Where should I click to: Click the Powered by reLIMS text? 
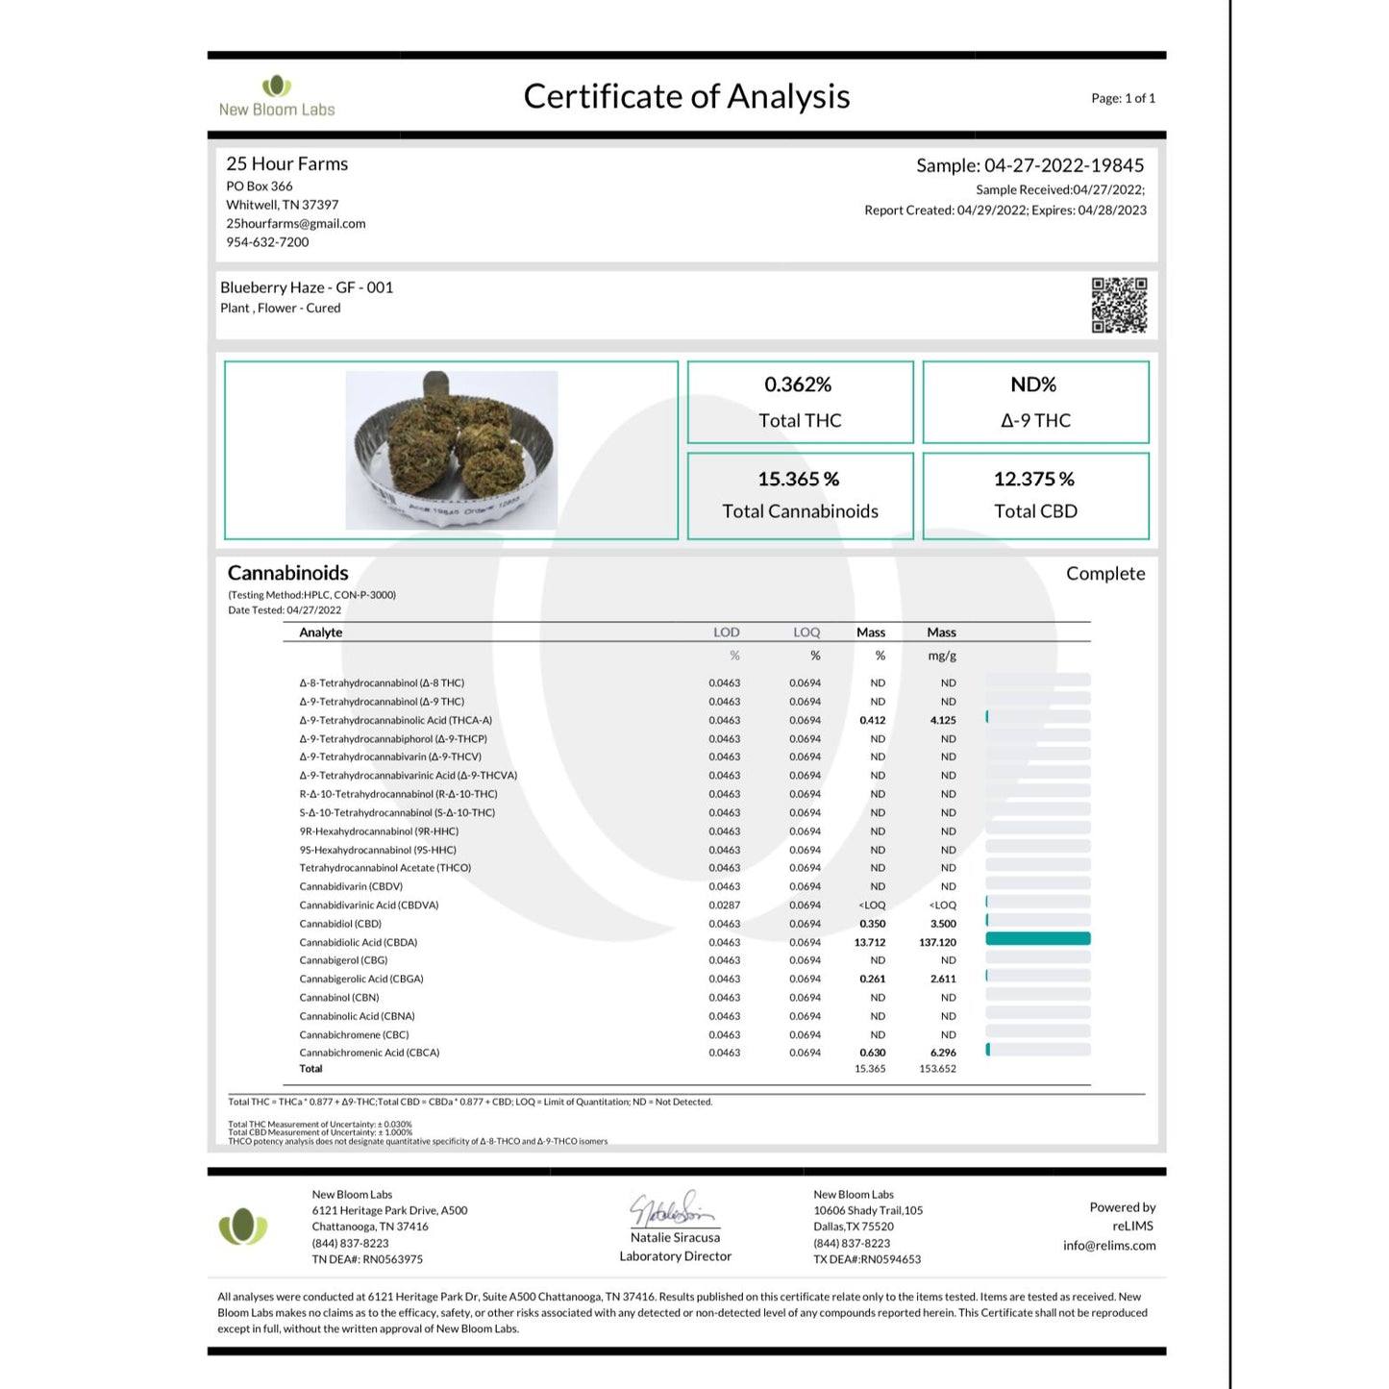point(1123,1217)
